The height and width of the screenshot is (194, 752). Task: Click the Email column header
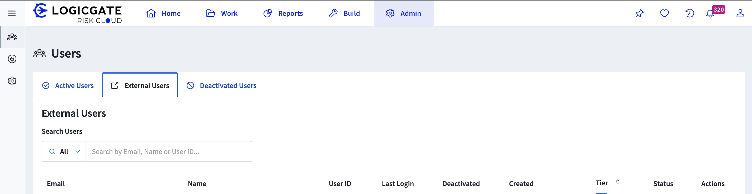(56, 183)
